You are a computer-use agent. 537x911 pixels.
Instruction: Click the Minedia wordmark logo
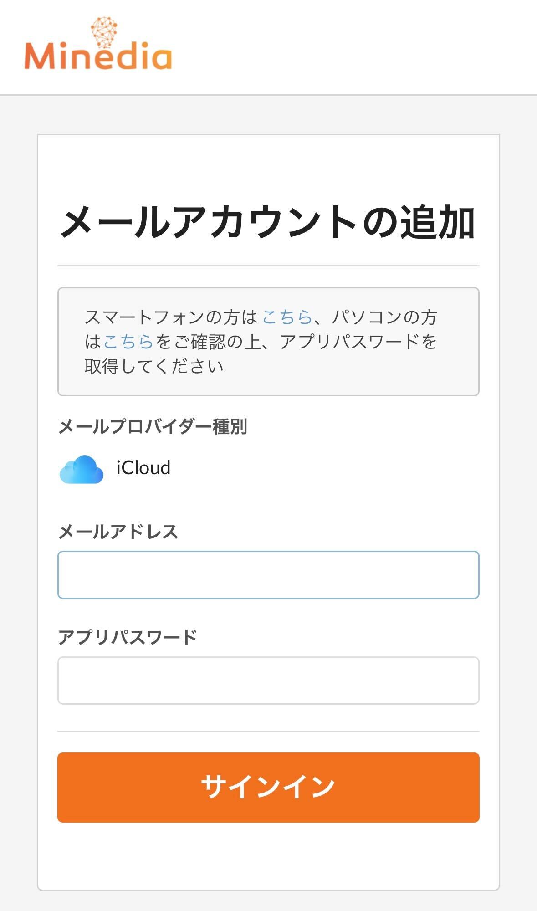[98, 56]
